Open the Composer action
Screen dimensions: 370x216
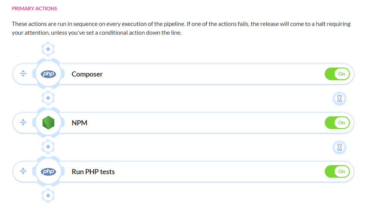[x=87, y=74]
